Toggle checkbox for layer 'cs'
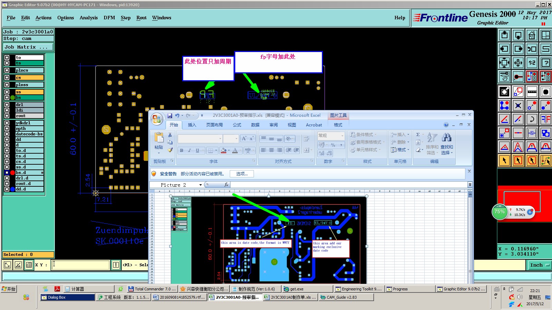The image size is (552, 310). [x=7, y=77]
